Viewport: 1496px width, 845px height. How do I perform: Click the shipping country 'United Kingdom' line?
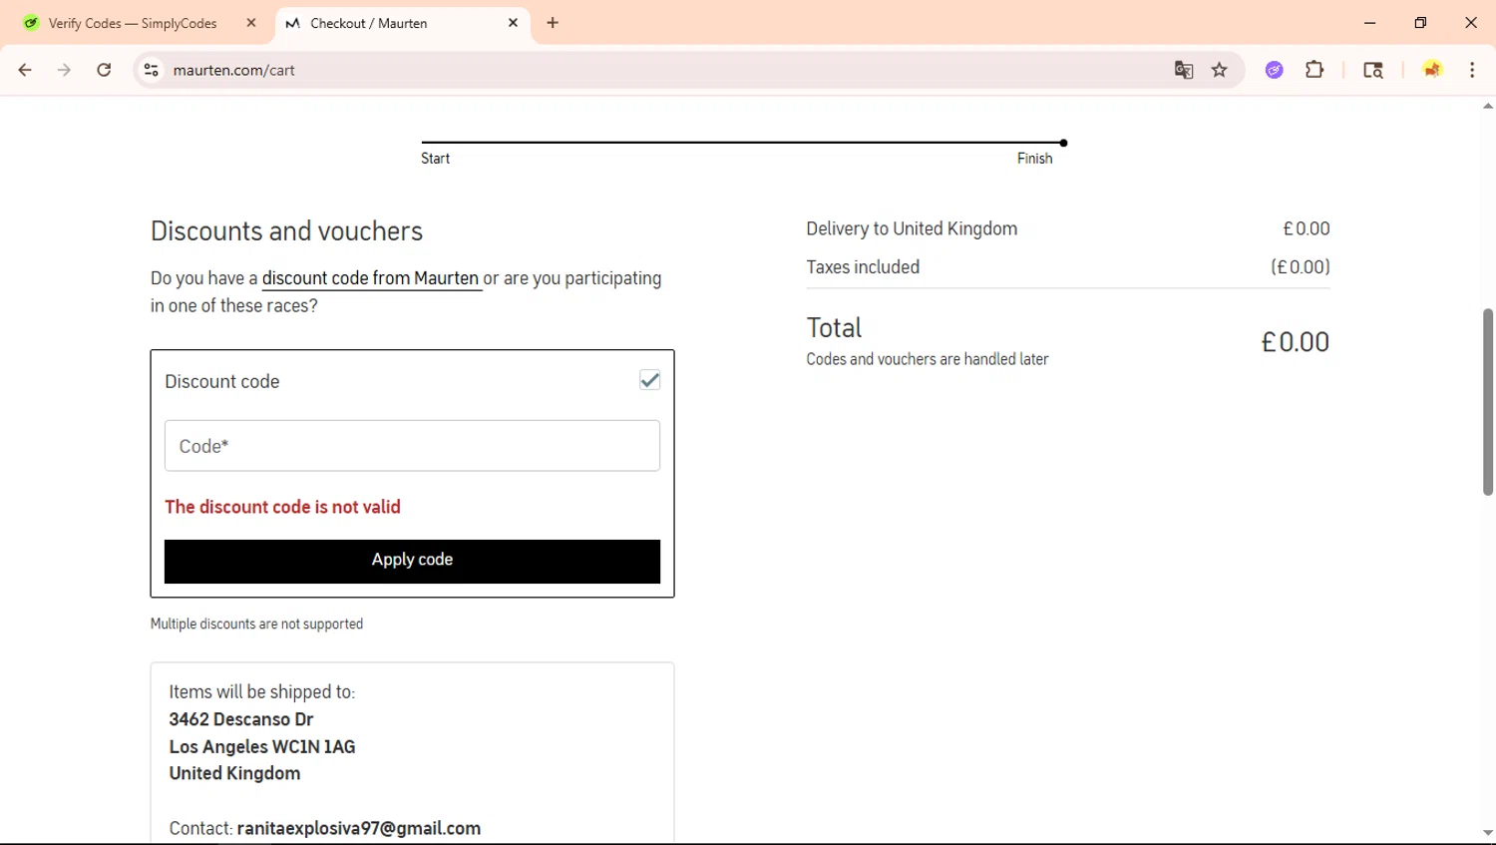pyautogui.click(x=234, y=773)
